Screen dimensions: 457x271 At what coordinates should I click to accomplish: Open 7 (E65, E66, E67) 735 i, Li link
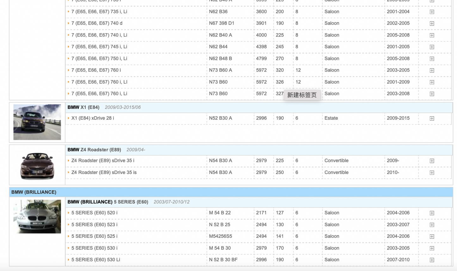(x=99, y=12)
